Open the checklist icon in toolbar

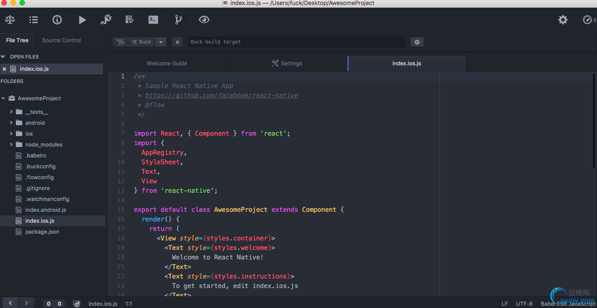(x=129, y=20)
